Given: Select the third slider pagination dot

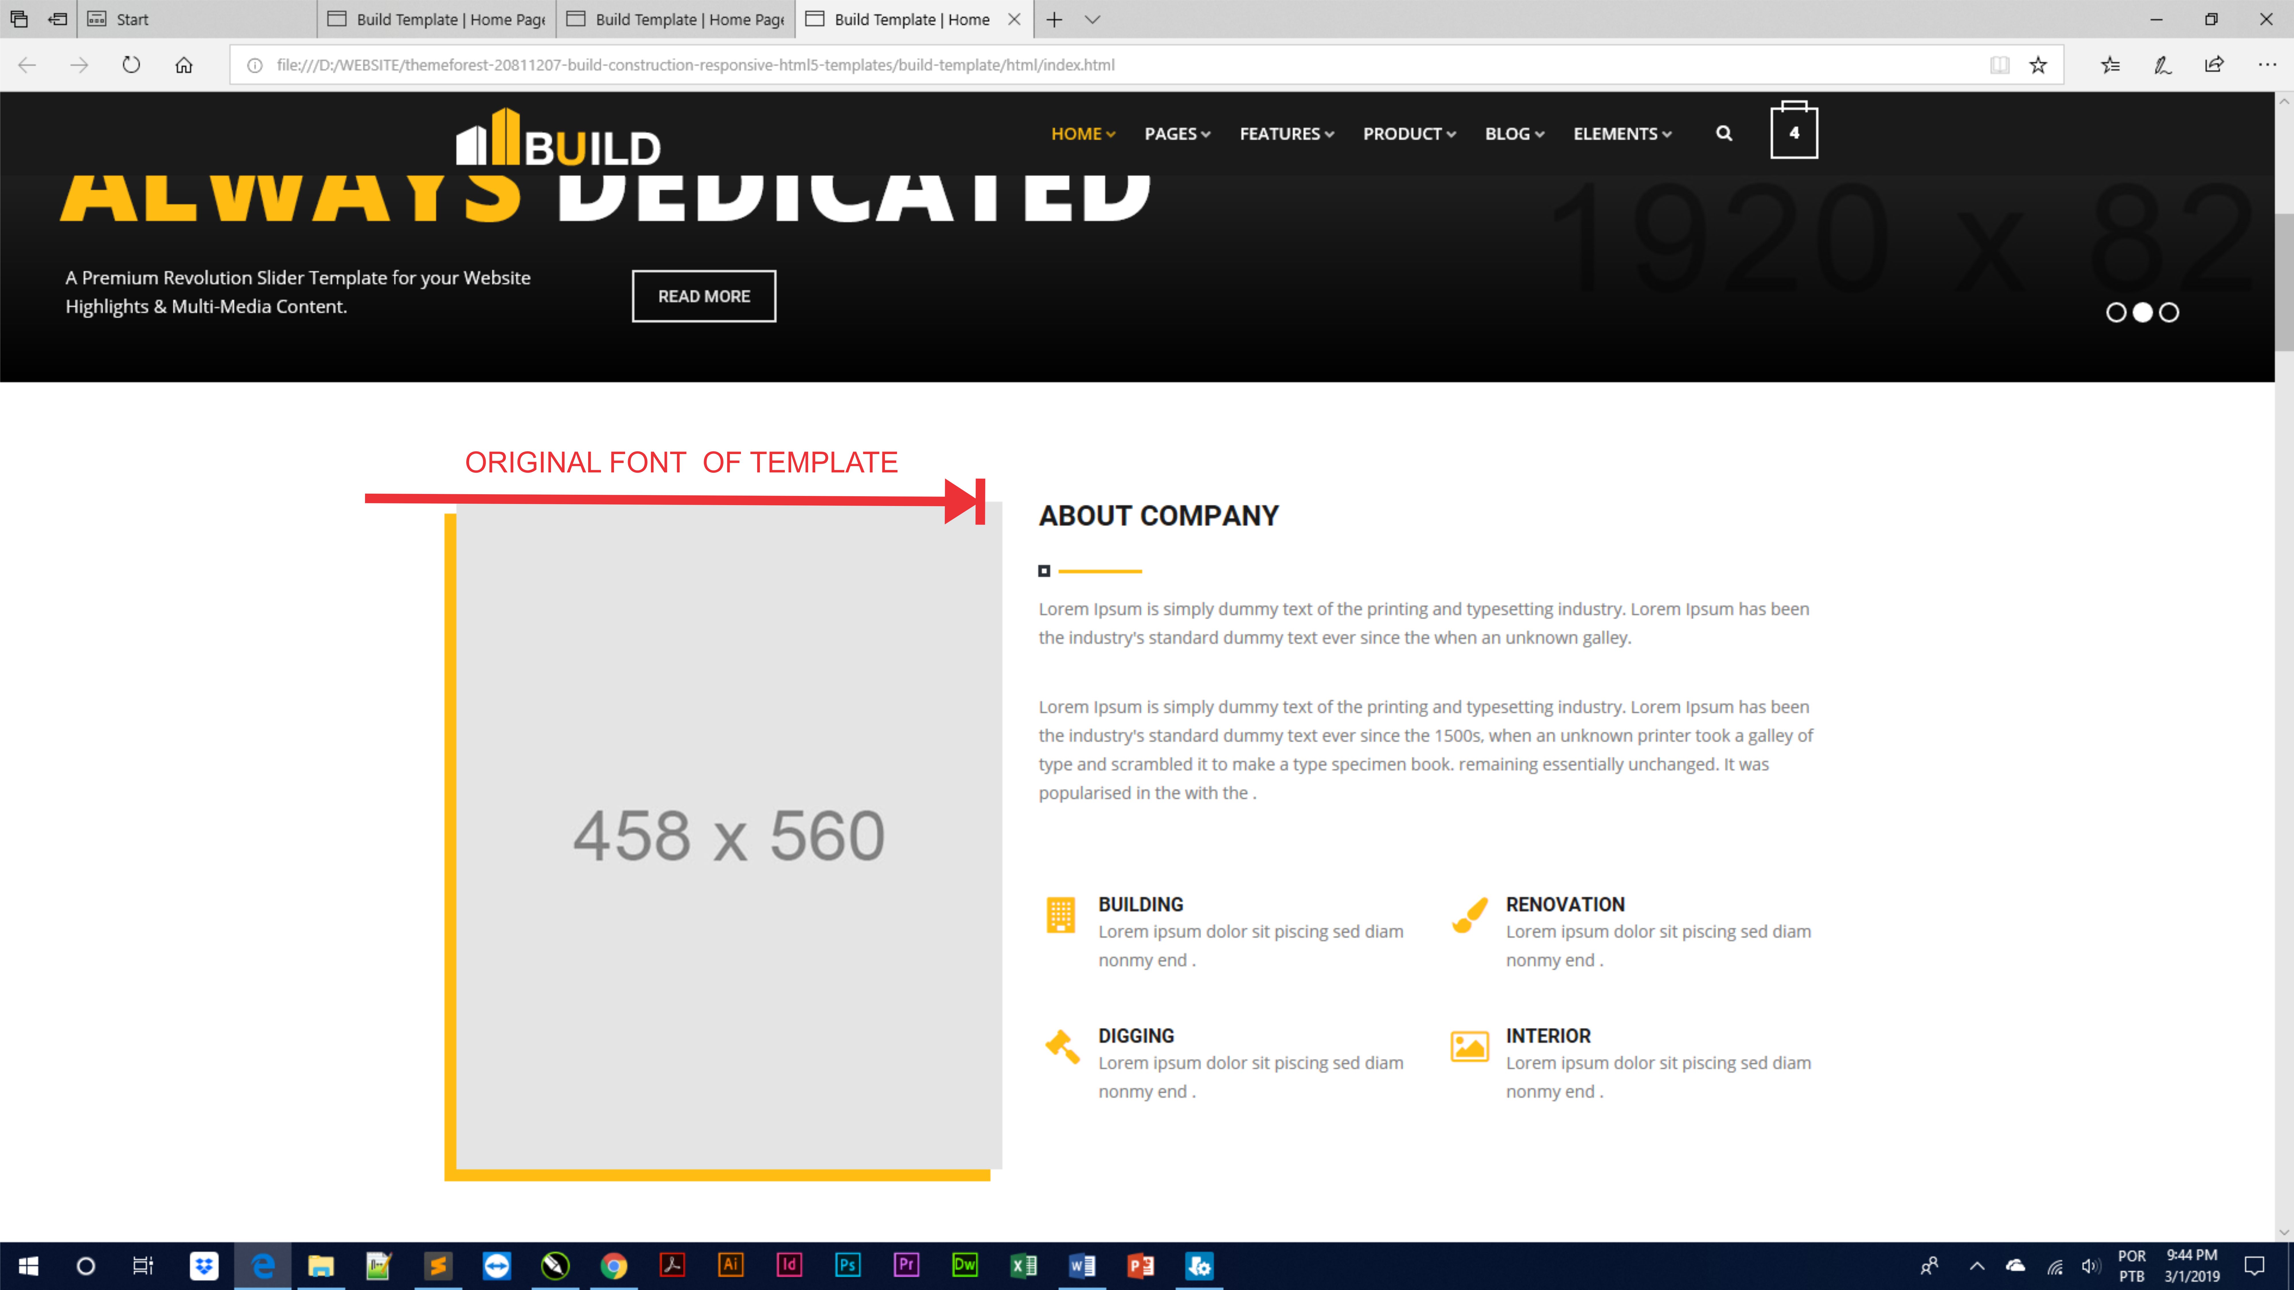Looking at the screenshot, I should pos(2169,312).
